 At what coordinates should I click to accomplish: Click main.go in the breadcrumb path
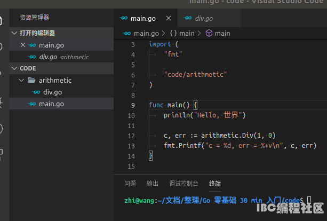[x=146, y=34]
